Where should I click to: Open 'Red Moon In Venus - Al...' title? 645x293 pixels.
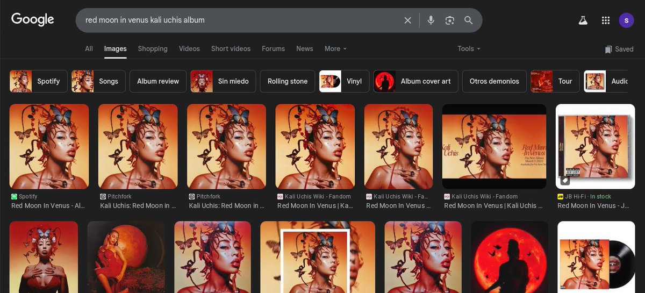[x=48, y=206]
